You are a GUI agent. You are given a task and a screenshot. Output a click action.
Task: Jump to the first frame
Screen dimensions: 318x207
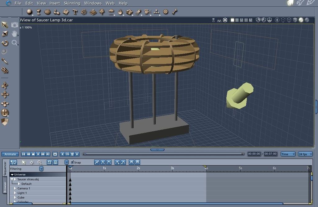24,154
